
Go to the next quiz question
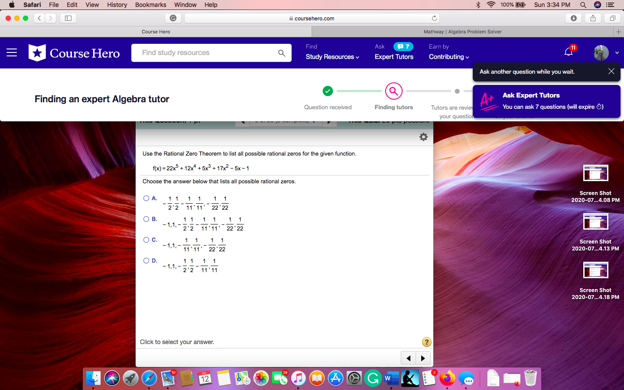[x=423, y=358]
